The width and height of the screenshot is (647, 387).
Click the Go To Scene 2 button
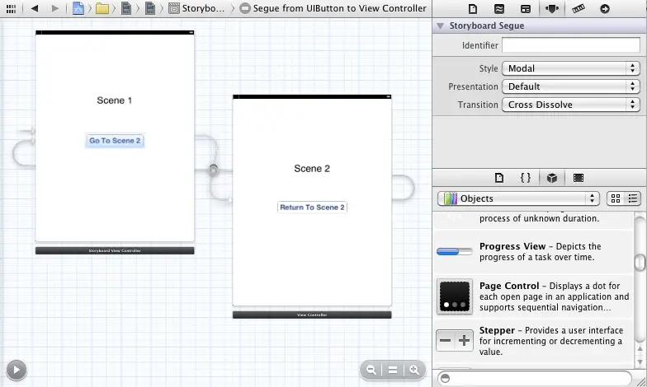tap(115, 141)
